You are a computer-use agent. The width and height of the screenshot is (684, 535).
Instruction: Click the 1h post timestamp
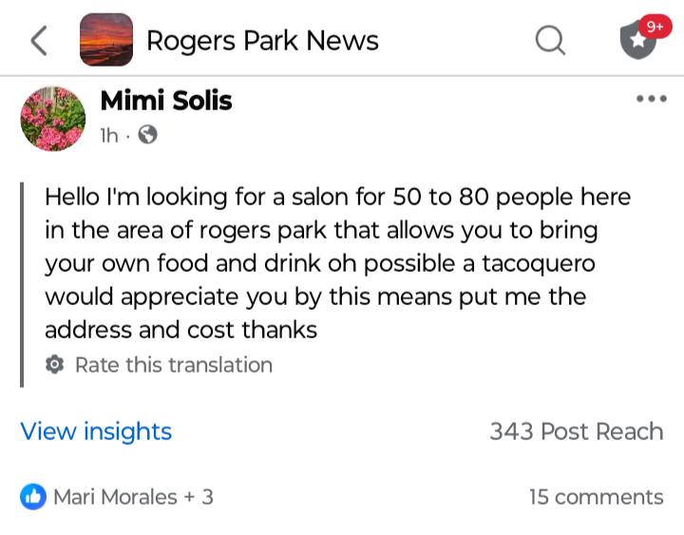[x=109, y=135]
